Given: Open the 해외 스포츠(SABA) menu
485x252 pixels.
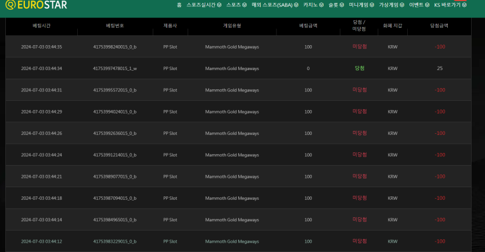Looking at the screenshot, I should tap(272, 5).
